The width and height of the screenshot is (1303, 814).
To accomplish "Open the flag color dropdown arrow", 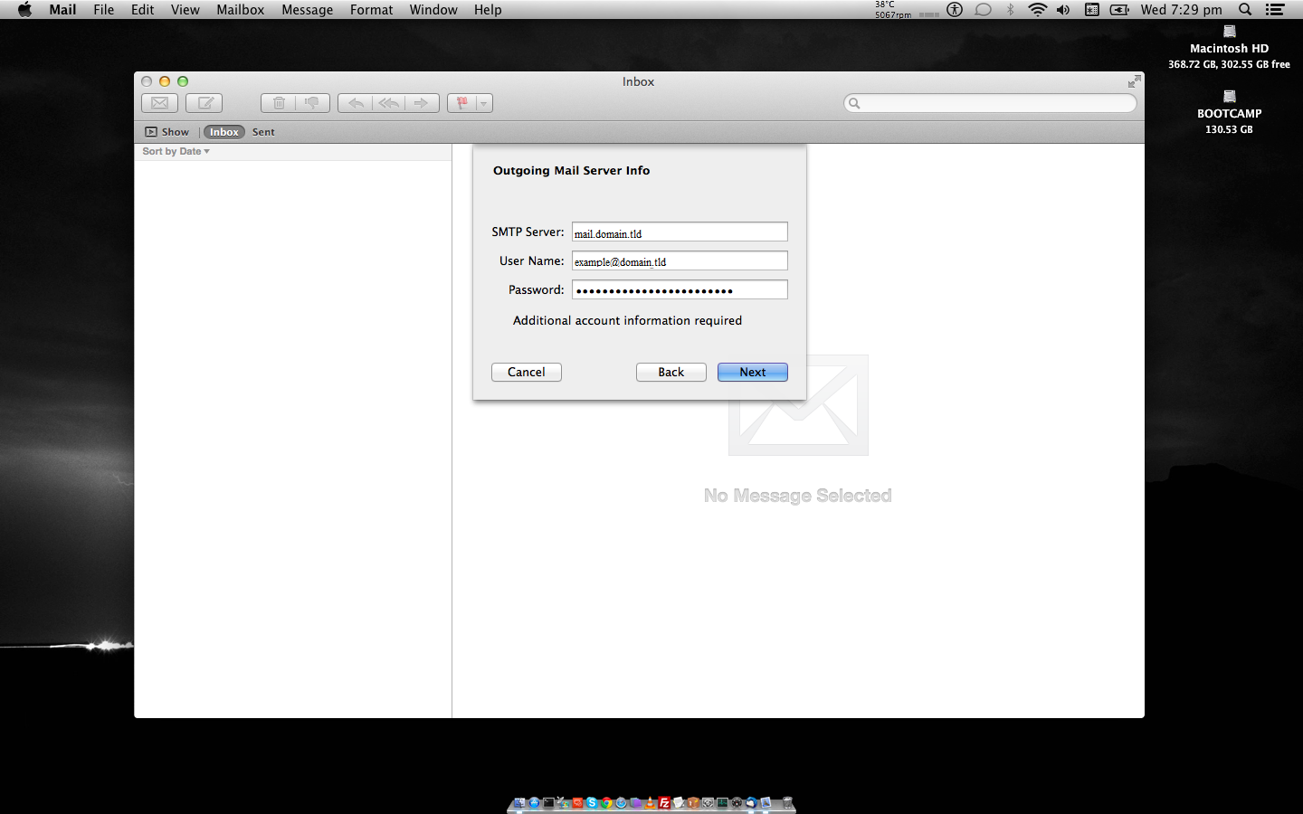I will point(483,102).
